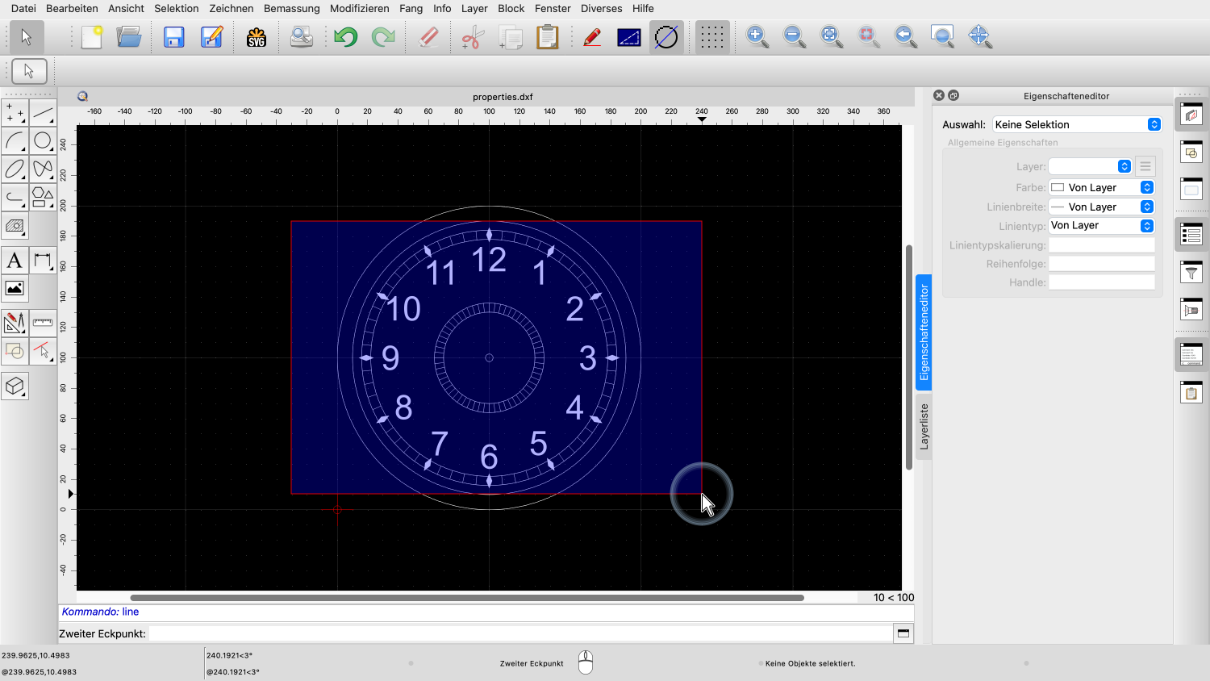Screen dimensions: 1210x681
Task: Click the Save file icon
Action: pyautogui.click(x=173, y=37)
